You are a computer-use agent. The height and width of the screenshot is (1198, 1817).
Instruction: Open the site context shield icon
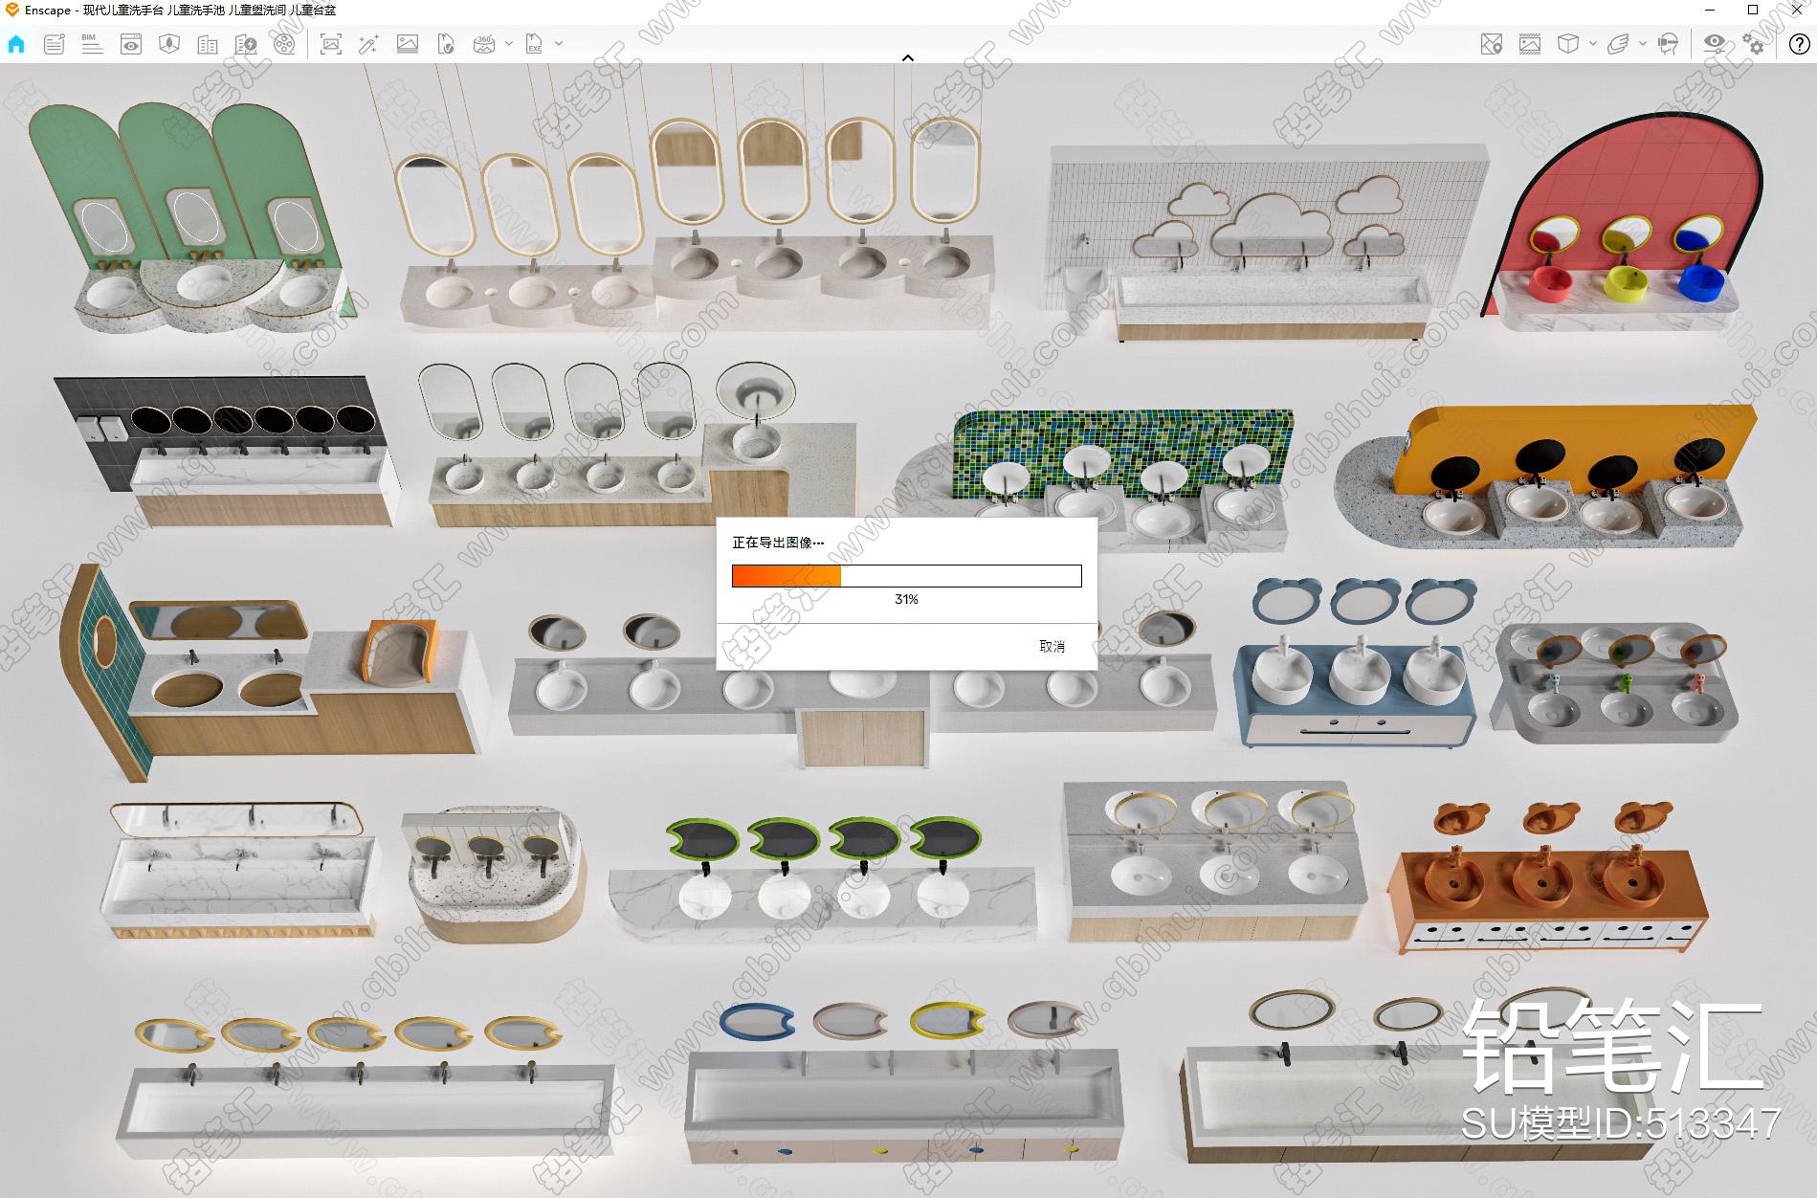click(x=169, y=44)
